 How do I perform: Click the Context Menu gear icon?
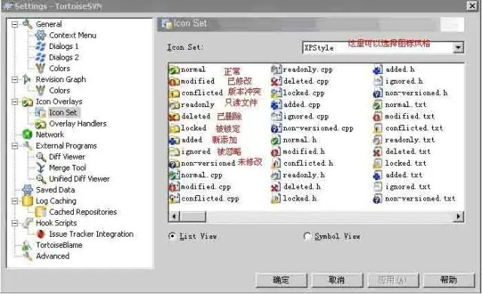[41, 35]
